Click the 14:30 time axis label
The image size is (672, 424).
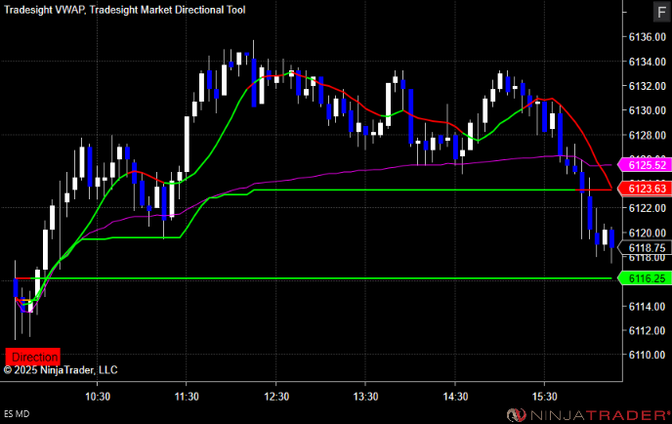click(x=455, y=397)
